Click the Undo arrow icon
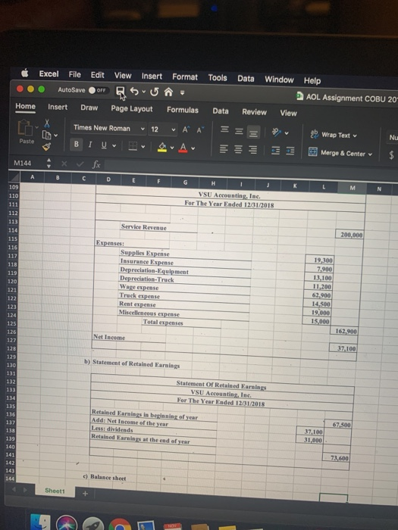The height and width of the screenshot is (530, 398). point(134,92)
